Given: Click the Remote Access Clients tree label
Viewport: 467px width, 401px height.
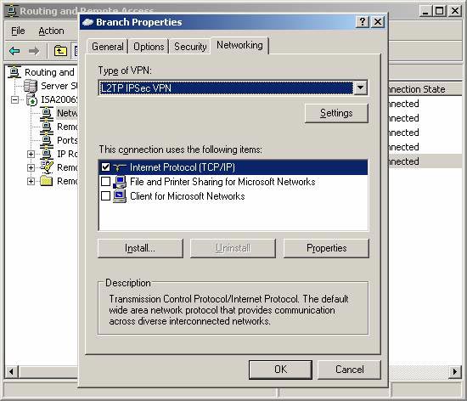Looking at the screenshot, I should pos(67,127).
